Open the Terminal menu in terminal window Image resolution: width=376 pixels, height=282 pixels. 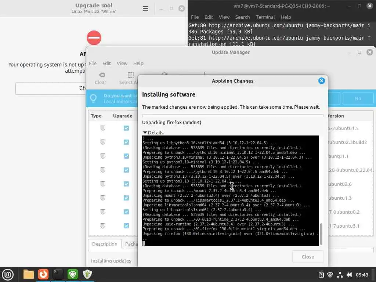pos(265,17)
